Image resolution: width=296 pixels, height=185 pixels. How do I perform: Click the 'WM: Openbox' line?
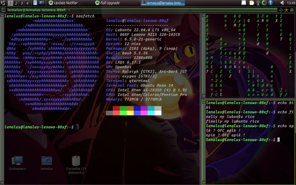(119, 67)
